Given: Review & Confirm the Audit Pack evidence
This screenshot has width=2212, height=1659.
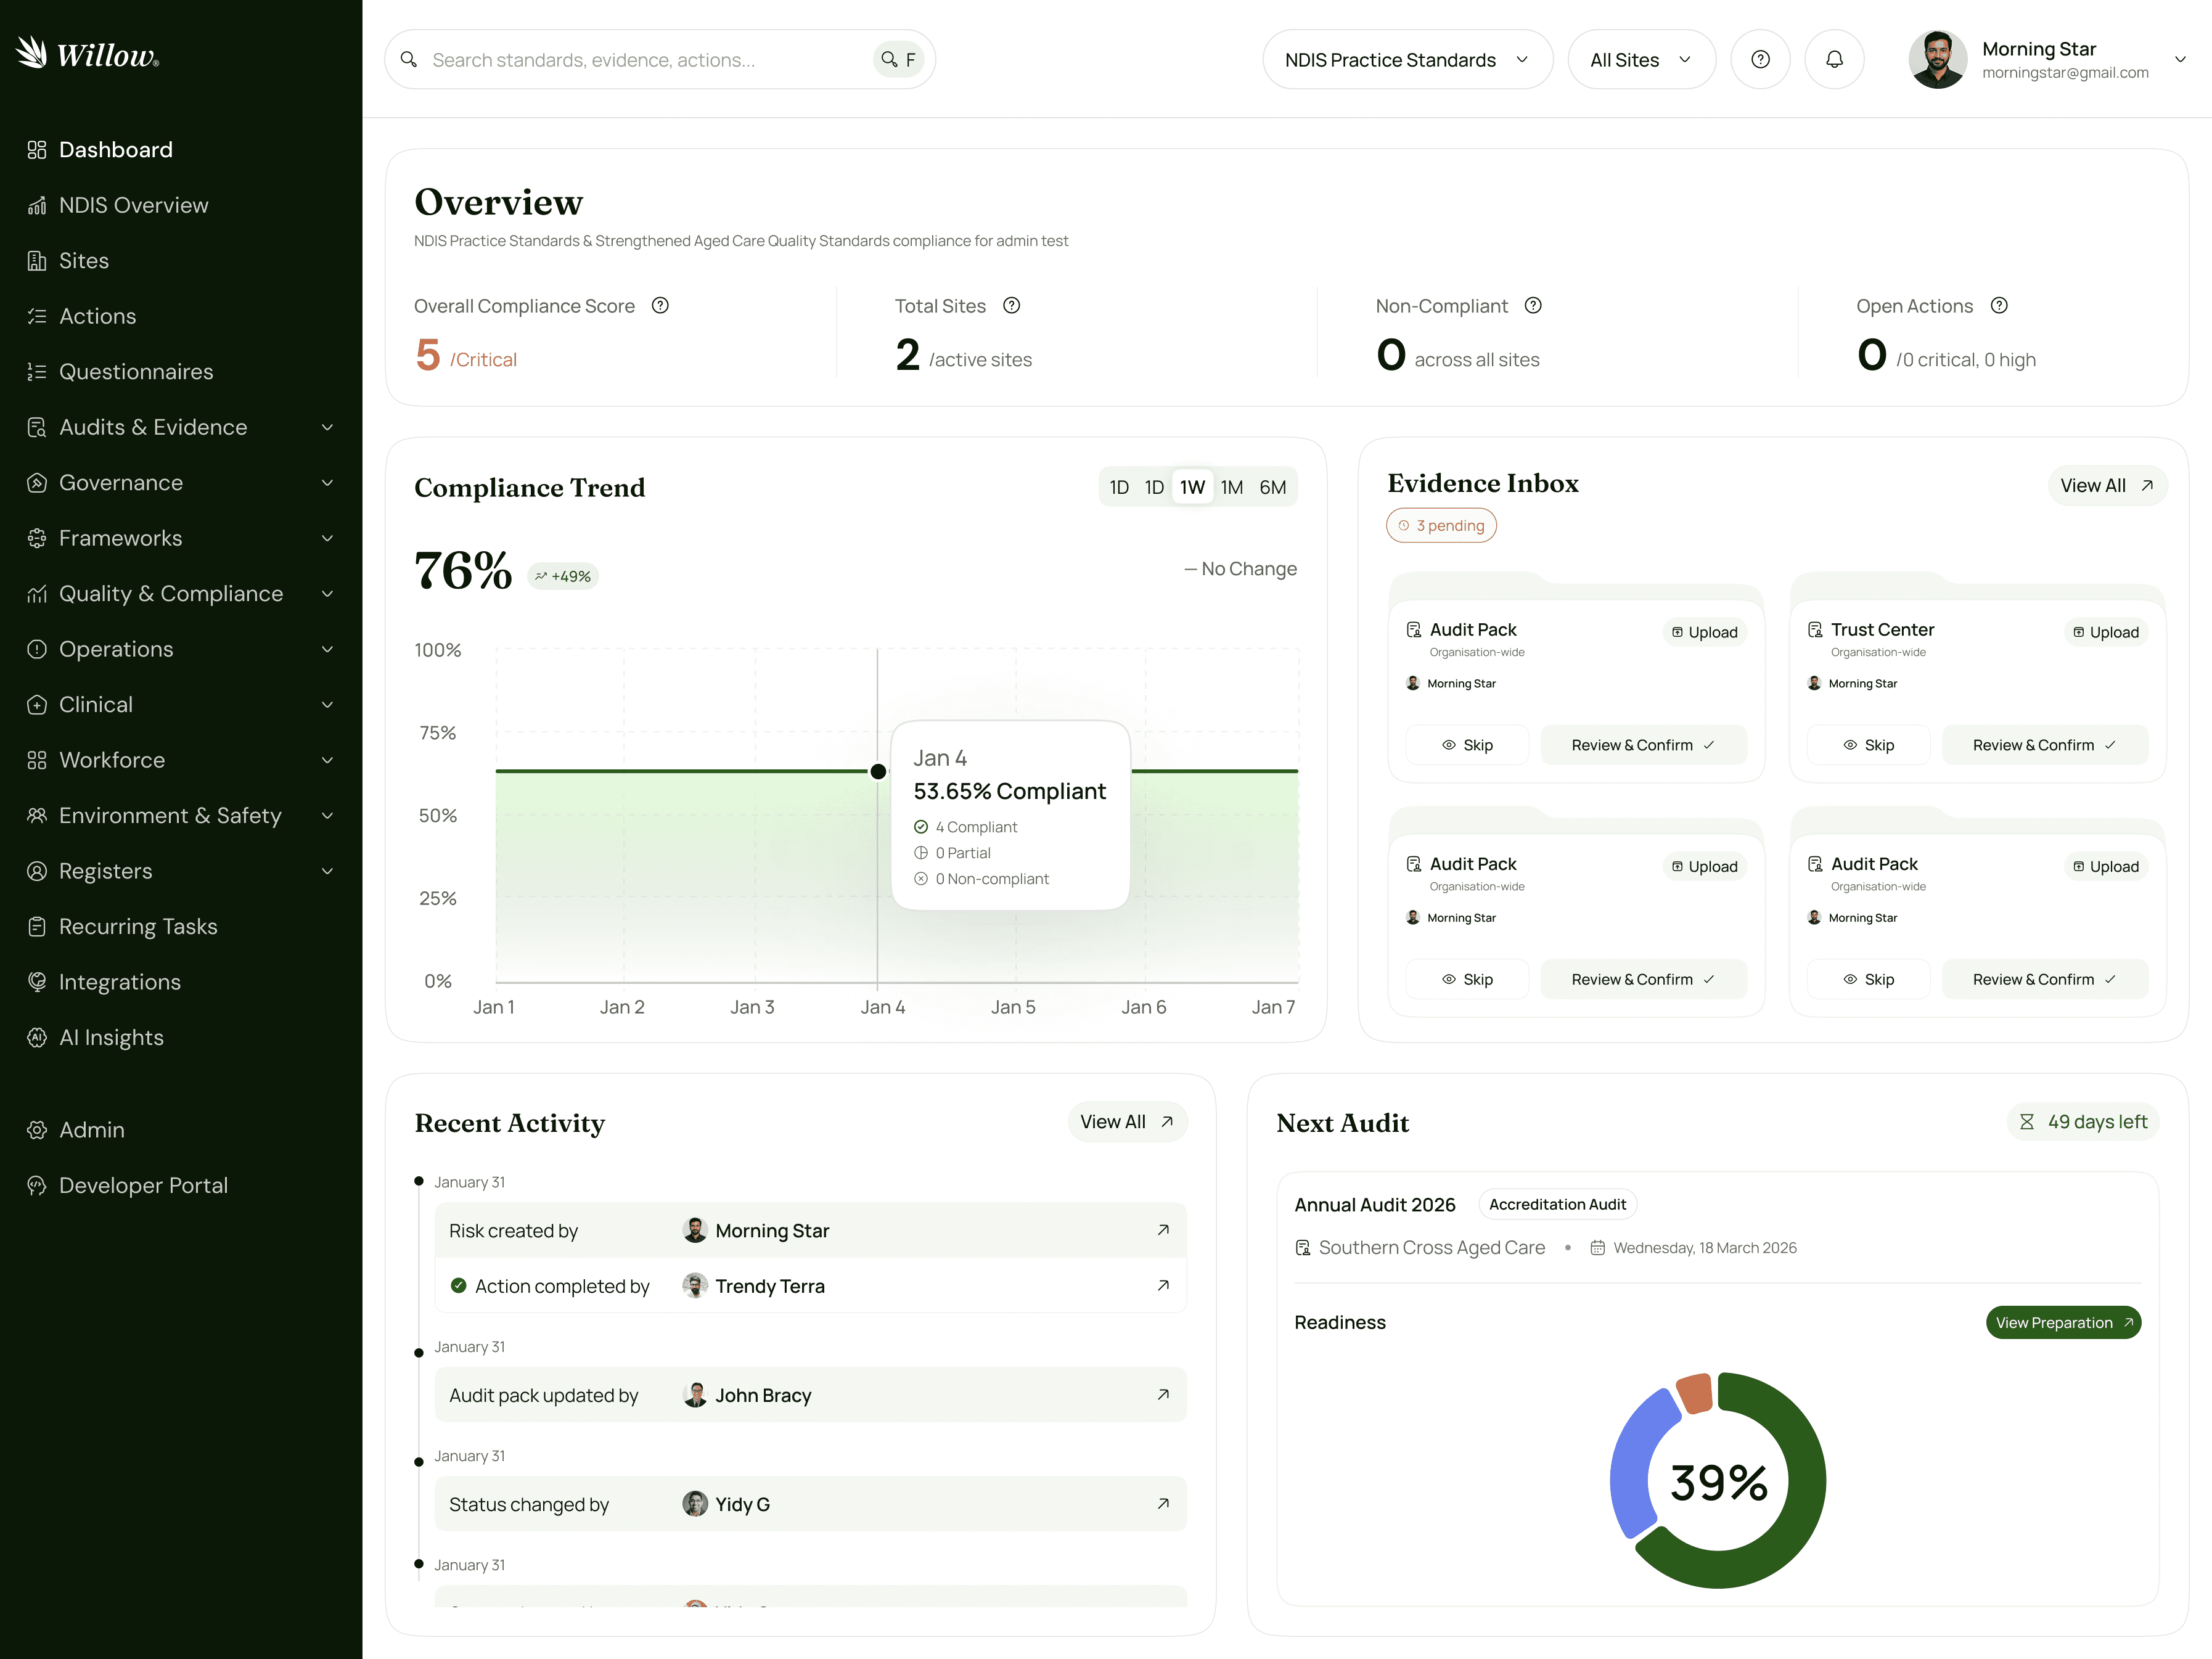Looking at the screenshot, I should pos(1643,744).
